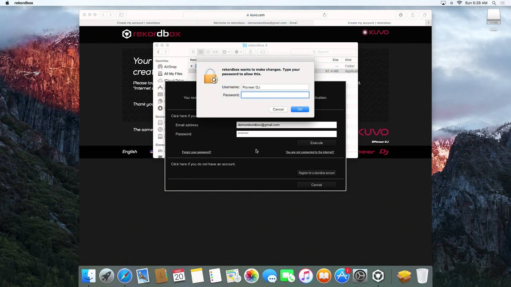Open Photos colorful flower icon
The image size is (511, 287).
(x=252, y=276)
